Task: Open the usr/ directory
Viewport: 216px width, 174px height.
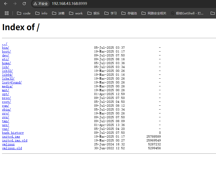Action: click(x=5, y=125)
